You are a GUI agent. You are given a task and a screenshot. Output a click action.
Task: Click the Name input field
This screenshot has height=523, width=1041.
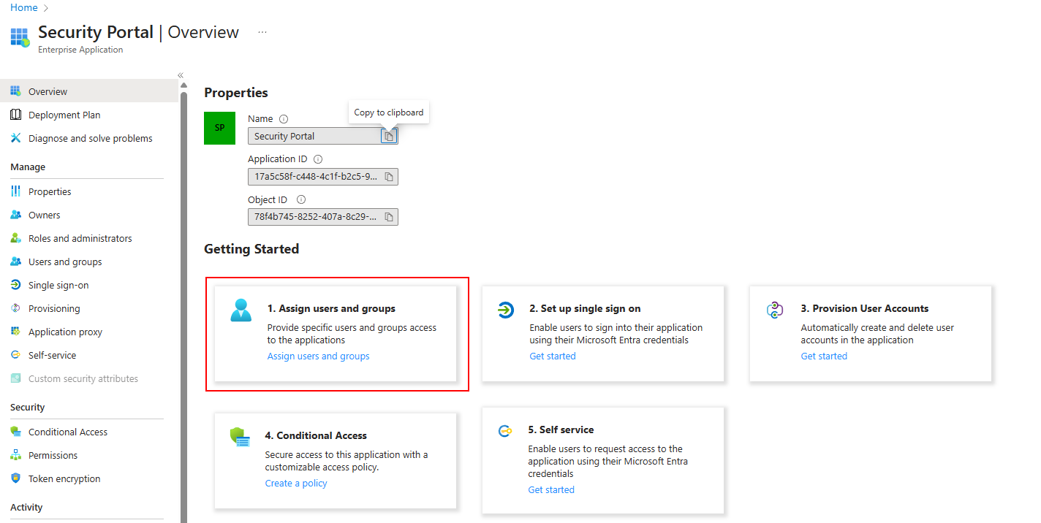[x=323, y=136]
